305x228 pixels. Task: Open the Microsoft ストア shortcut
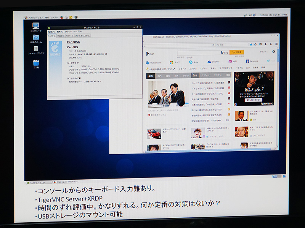(x=175, y=62)
